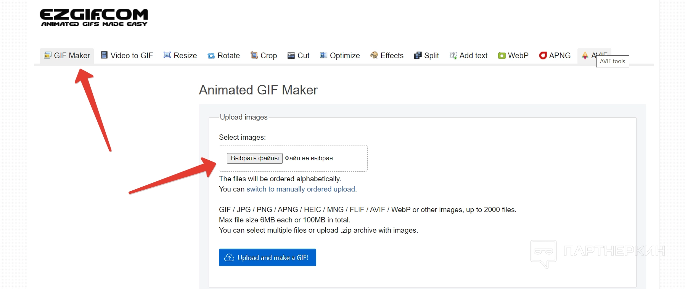Click the Optimize tool icon
Viewport: 685px width, 289px height.
pyautogui.click(x=323, y=55)
